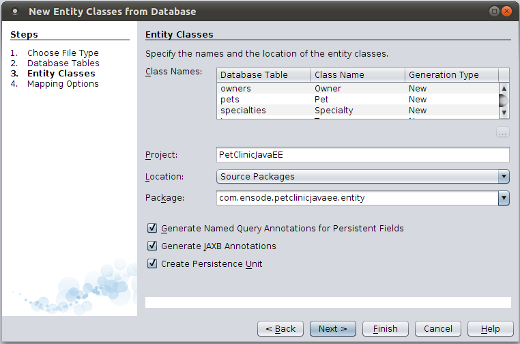Disable Create Persistence Unit option
520x344 pixels.
coord(152,263)
